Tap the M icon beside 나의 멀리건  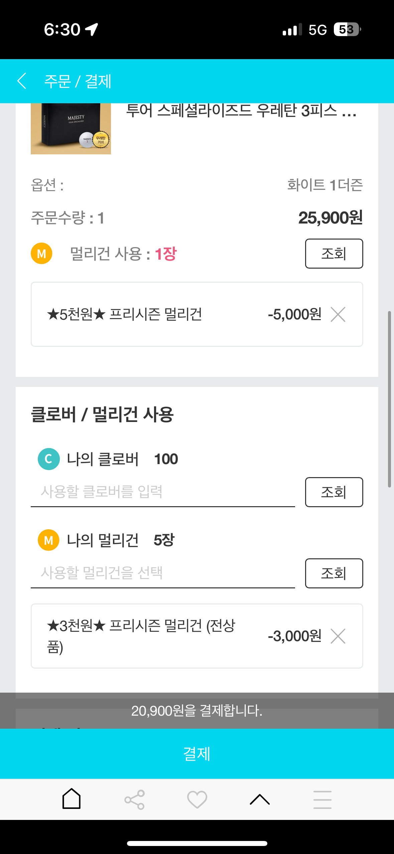pos(49,540)
